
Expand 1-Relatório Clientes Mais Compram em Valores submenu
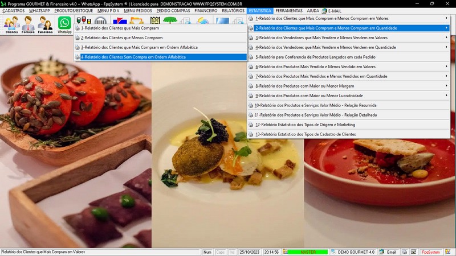[x=348, y=18]
